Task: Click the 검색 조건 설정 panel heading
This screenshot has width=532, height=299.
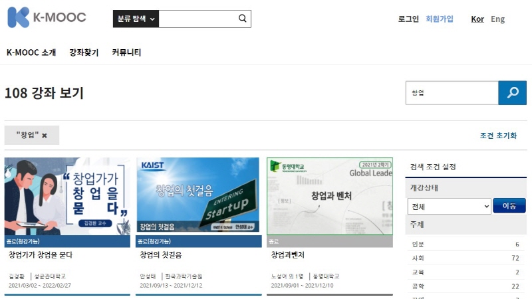Action: coord(433,167)
